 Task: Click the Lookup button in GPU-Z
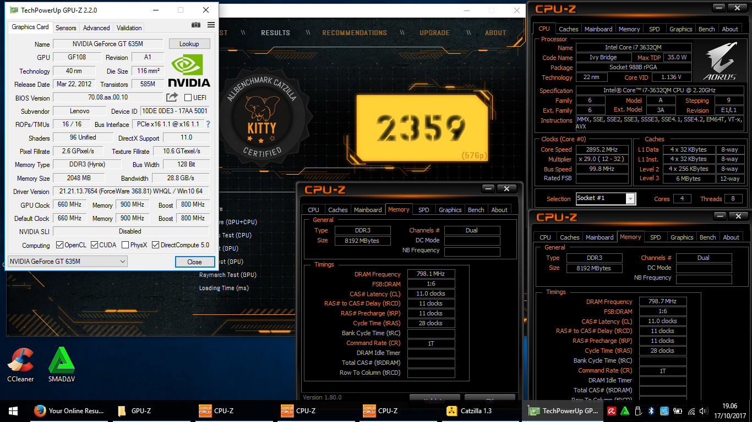click(x=189, y=44)
